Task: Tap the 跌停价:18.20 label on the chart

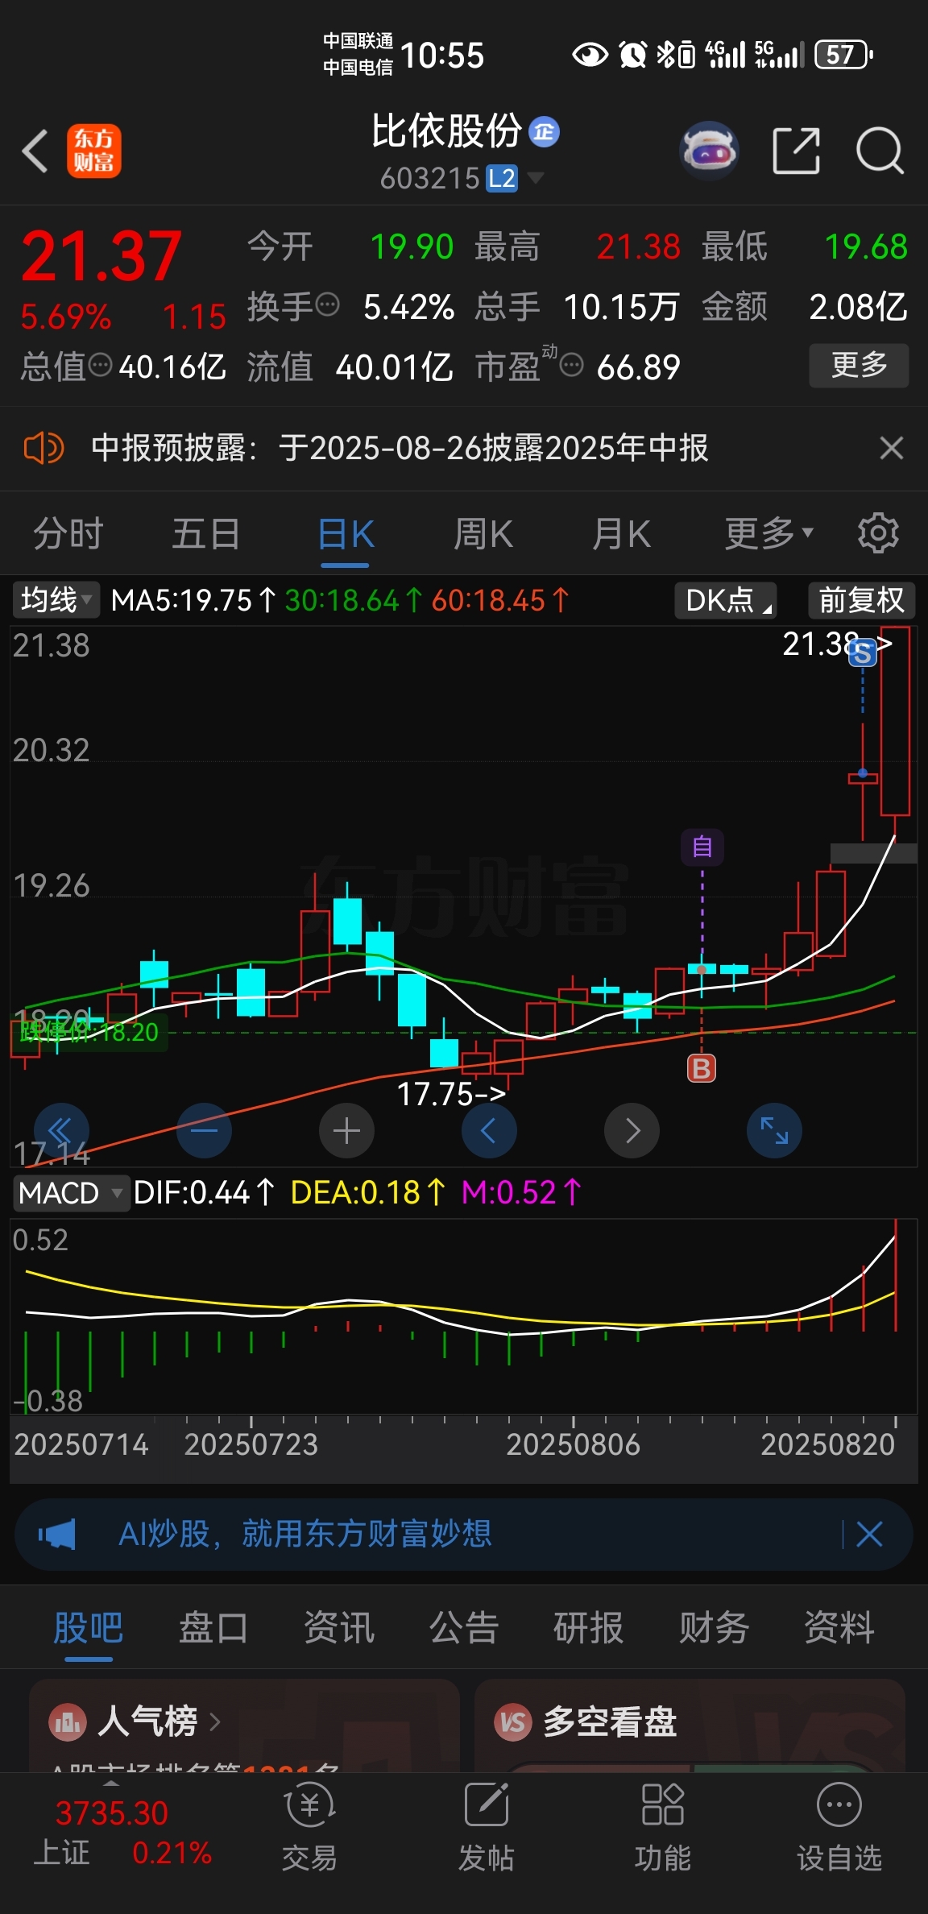Action: point(90,1032)
